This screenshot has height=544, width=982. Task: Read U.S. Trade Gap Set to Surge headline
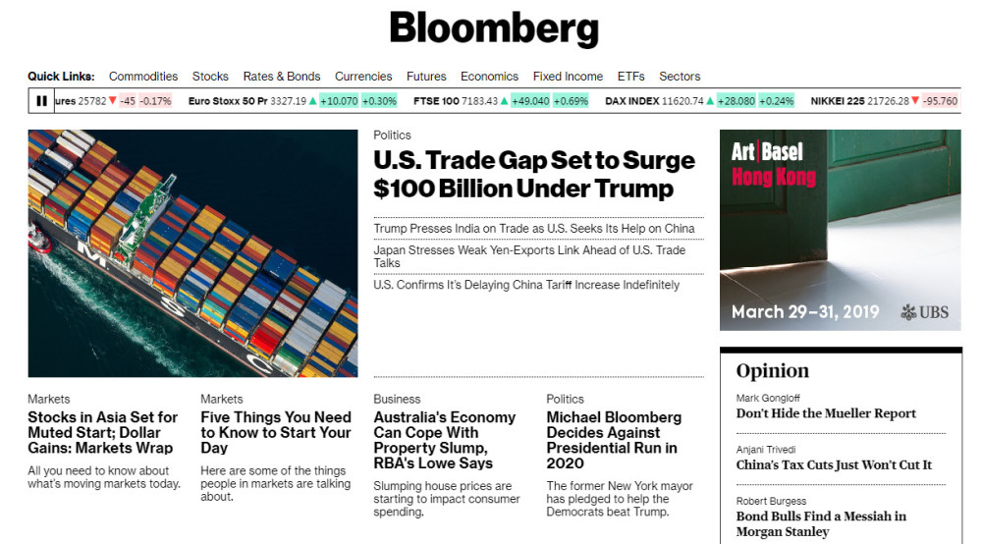click(534, 174)
